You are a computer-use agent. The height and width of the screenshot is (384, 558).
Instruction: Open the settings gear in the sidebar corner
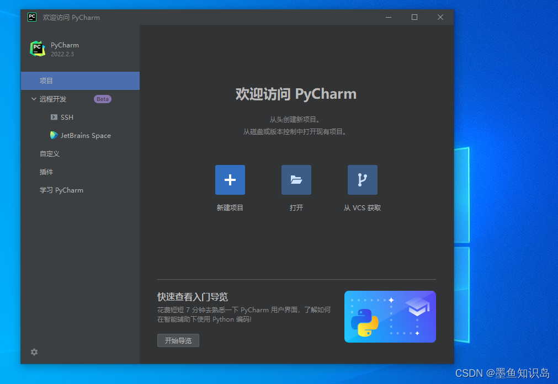[34, 352]
